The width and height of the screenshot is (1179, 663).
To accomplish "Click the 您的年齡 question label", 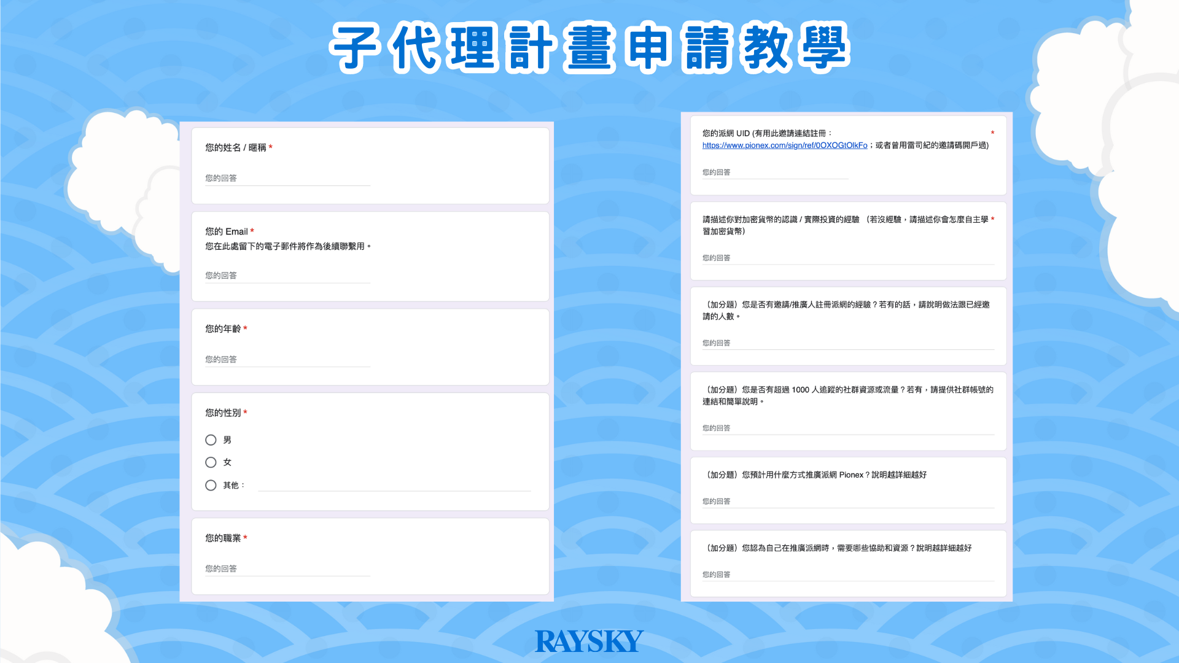I will pyautogui.click(x=223, y=329).
